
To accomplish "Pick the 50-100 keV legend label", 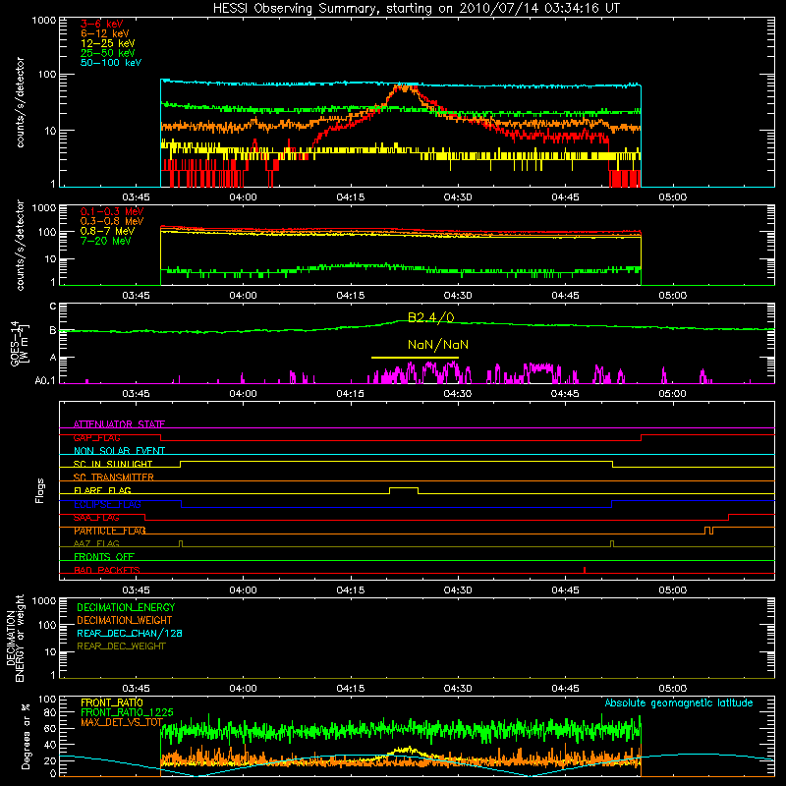I will tap(111, 63).
